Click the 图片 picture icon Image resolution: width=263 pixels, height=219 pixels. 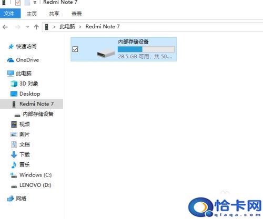pos(14,134)
